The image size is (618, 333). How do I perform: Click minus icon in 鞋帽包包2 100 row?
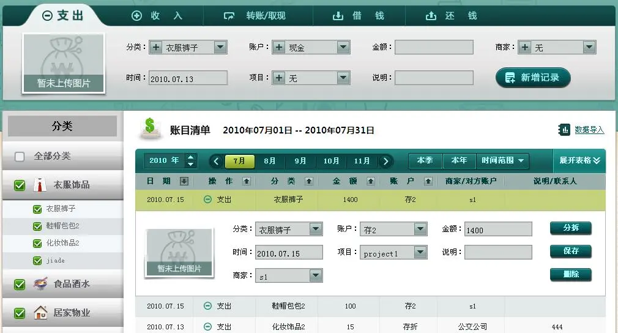coord(207,306)
